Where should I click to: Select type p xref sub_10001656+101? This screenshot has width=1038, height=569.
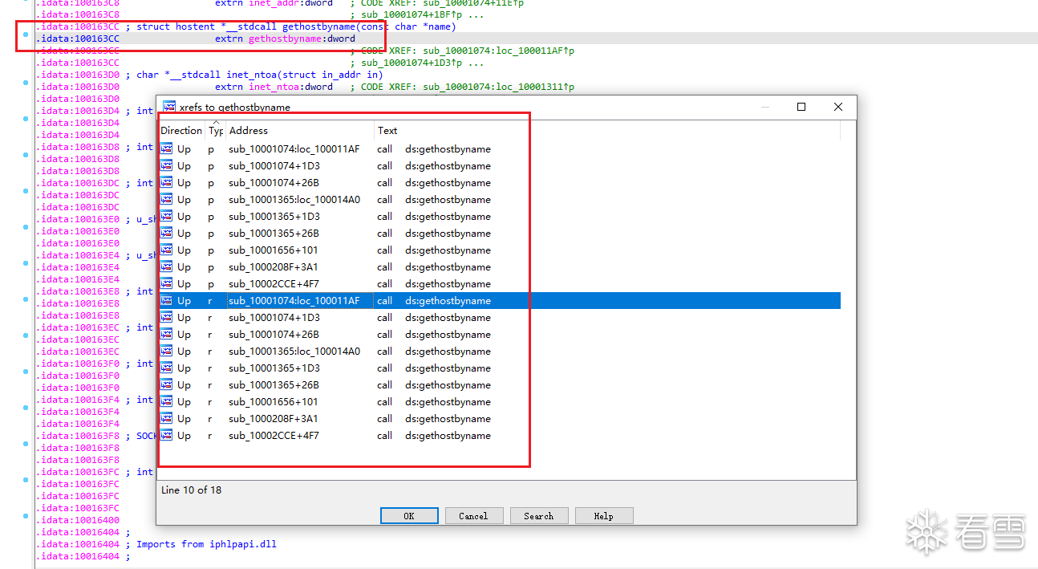pyautogui.click(x=274, y=250)
